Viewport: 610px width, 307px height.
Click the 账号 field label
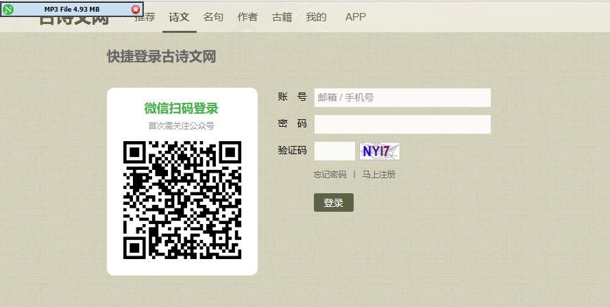coord(293,97)
